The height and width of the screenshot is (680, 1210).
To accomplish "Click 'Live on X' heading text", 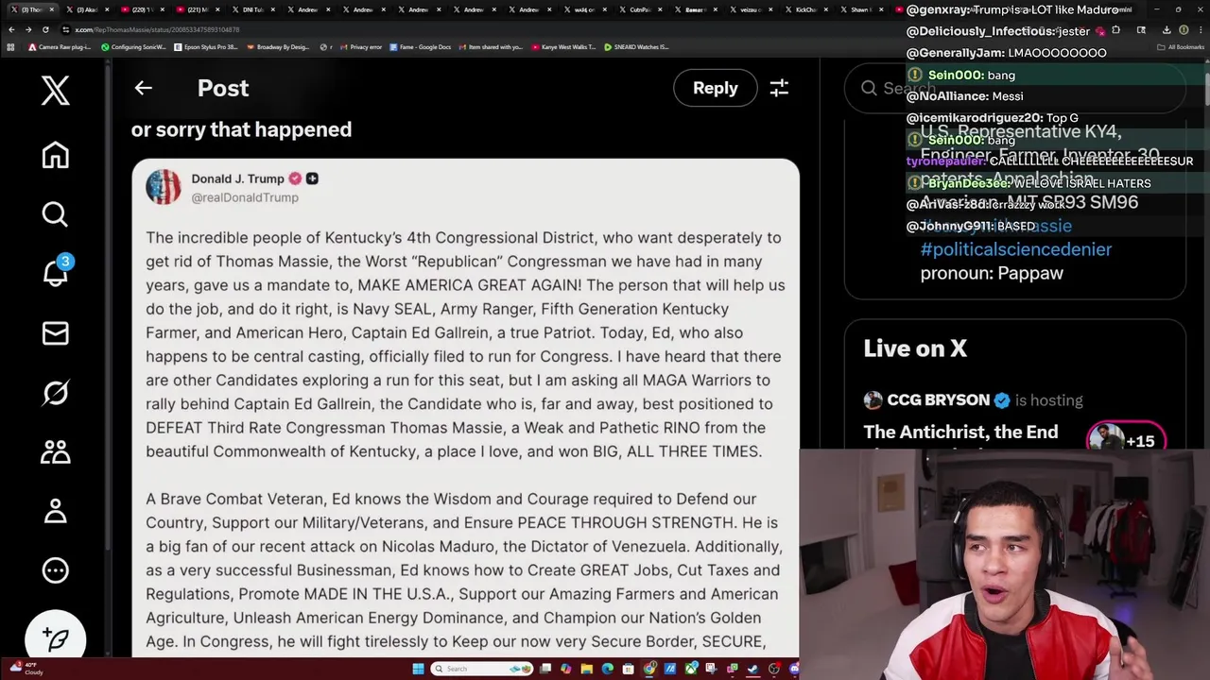I will (x=915, y=348).
